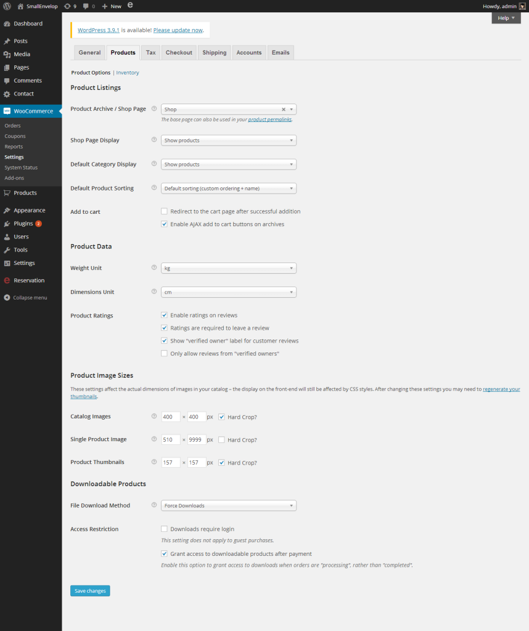The width and height of the screenshot is (529, 631).
Task: Open the WordPress 3.9.1 link
Action: point(99,30)
